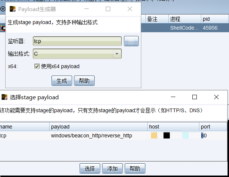Screen dimensions: 229x177
Task: Select the ShellCode process row with pid 45956
Action: click(x=185, y=28)
